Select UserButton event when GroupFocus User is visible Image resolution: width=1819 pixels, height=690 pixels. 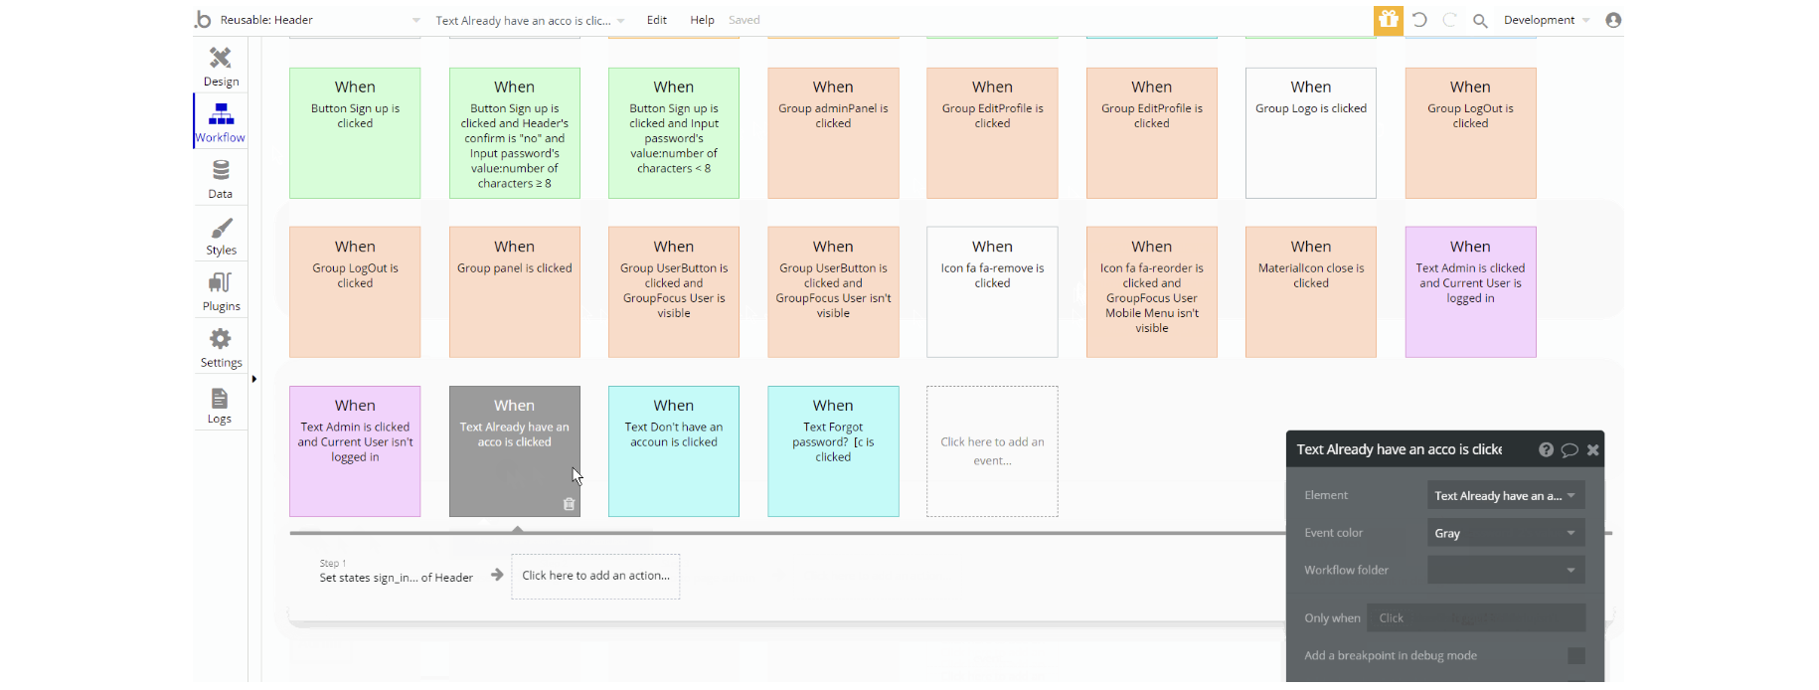[x=674, y=292]
